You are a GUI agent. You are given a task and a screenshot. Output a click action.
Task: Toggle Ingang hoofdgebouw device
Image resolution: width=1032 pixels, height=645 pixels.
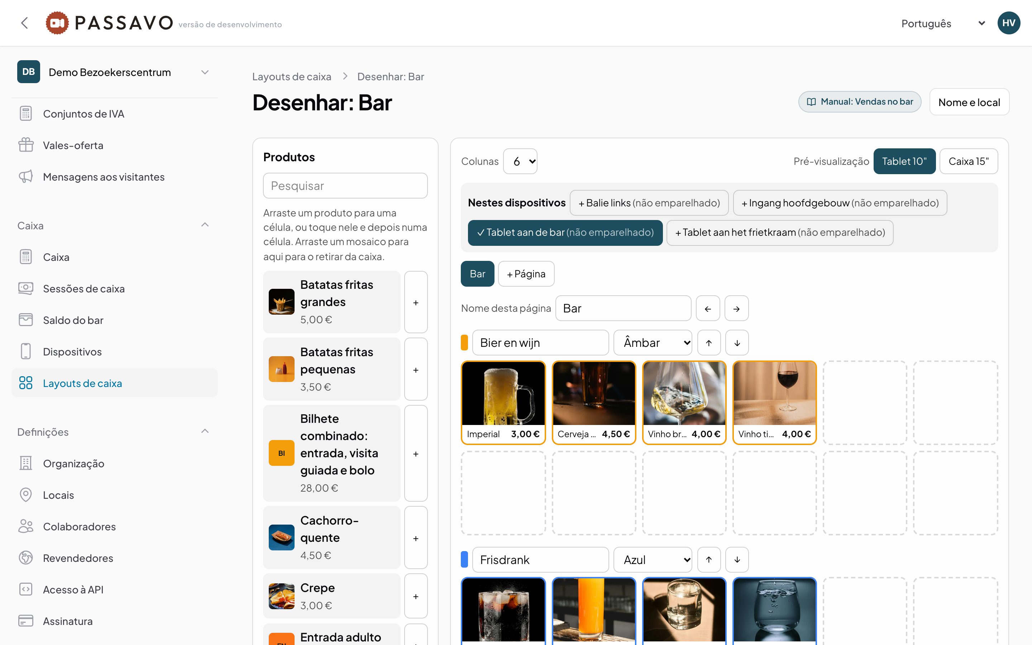pyautogui.click(x=840, y=203)
